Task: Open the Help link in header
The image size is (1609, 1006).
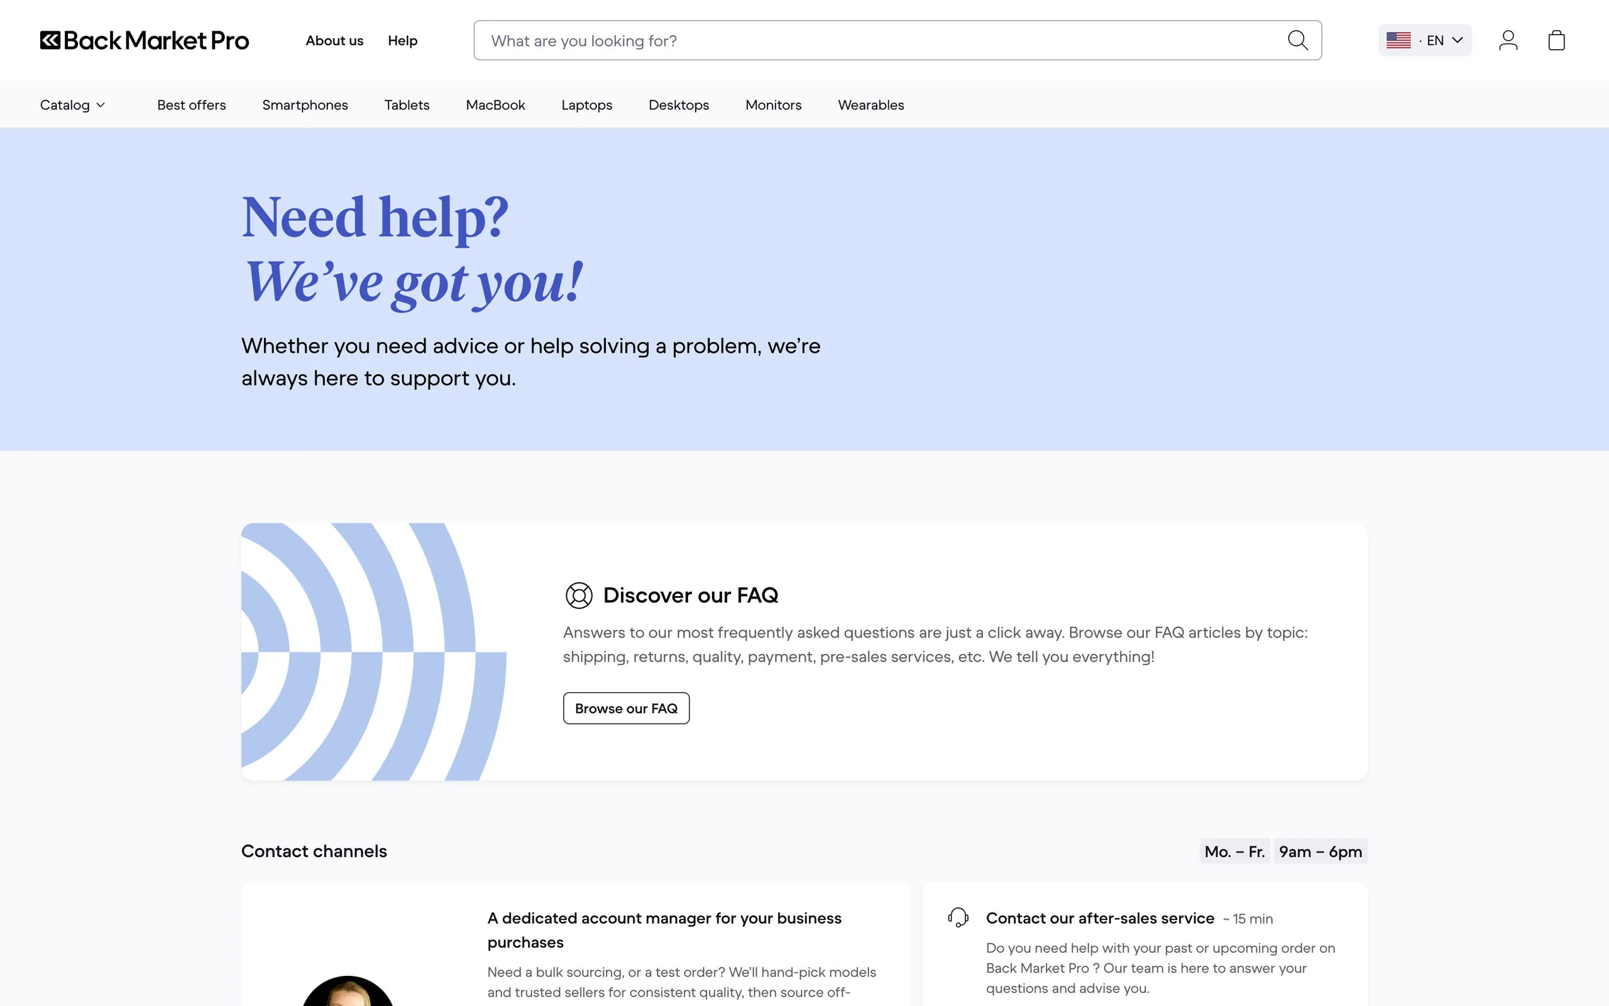Action: [x=402, y=41]
